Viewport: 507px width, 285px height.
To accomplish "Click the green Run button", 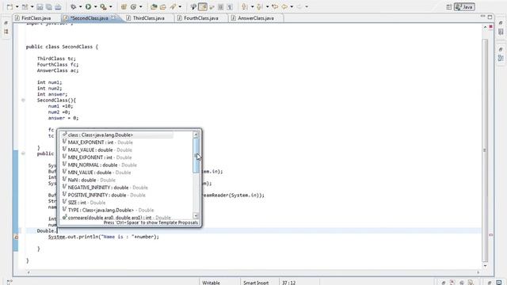I will (88, 6).
